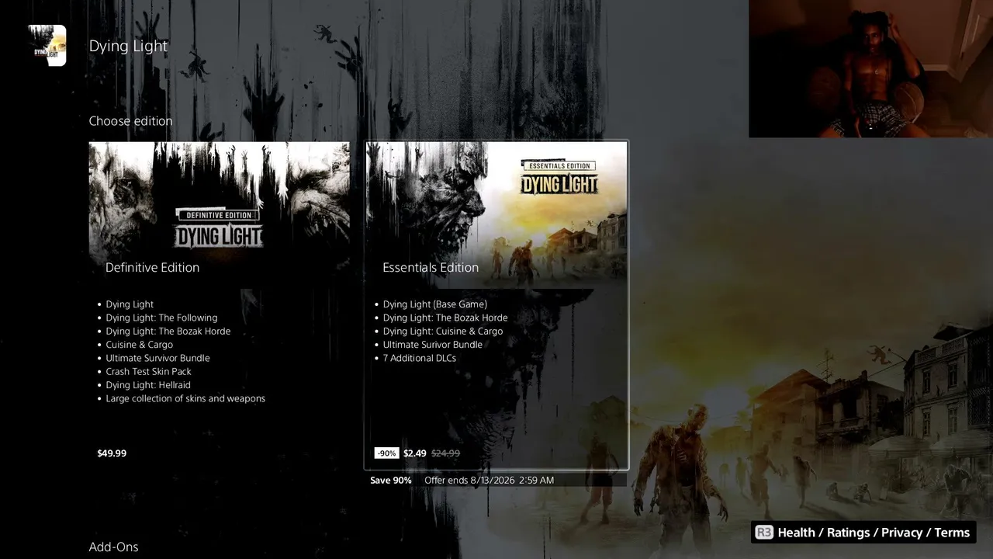
Task: Click the -90% discount badge
Action: (386, 453)
